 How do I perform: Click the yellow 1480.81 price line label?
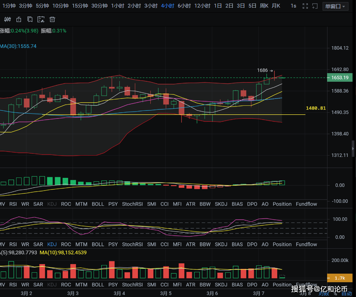[316, 108]
